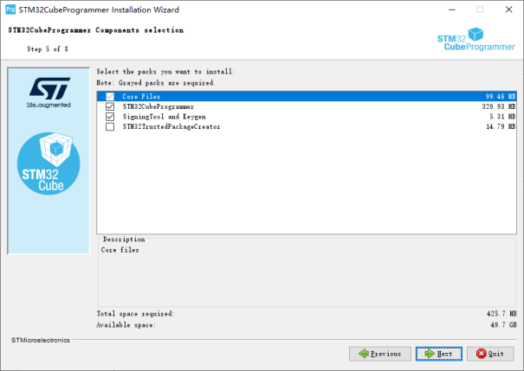Click the STM32CubeProgrammer title bar app icon
This screenshot has height=371, width=524.
[x=10, y=10]
